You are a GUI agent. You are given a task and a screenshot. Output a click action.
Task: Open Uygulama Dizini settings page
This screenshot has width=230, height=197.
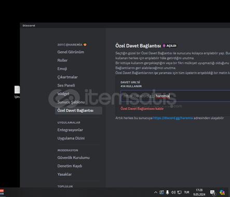(x=71, y=138)
